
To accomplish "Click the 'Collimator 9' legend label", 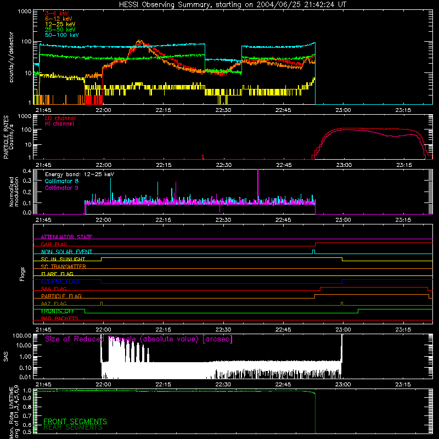I will pyautogui.click(x=61, y=188).
